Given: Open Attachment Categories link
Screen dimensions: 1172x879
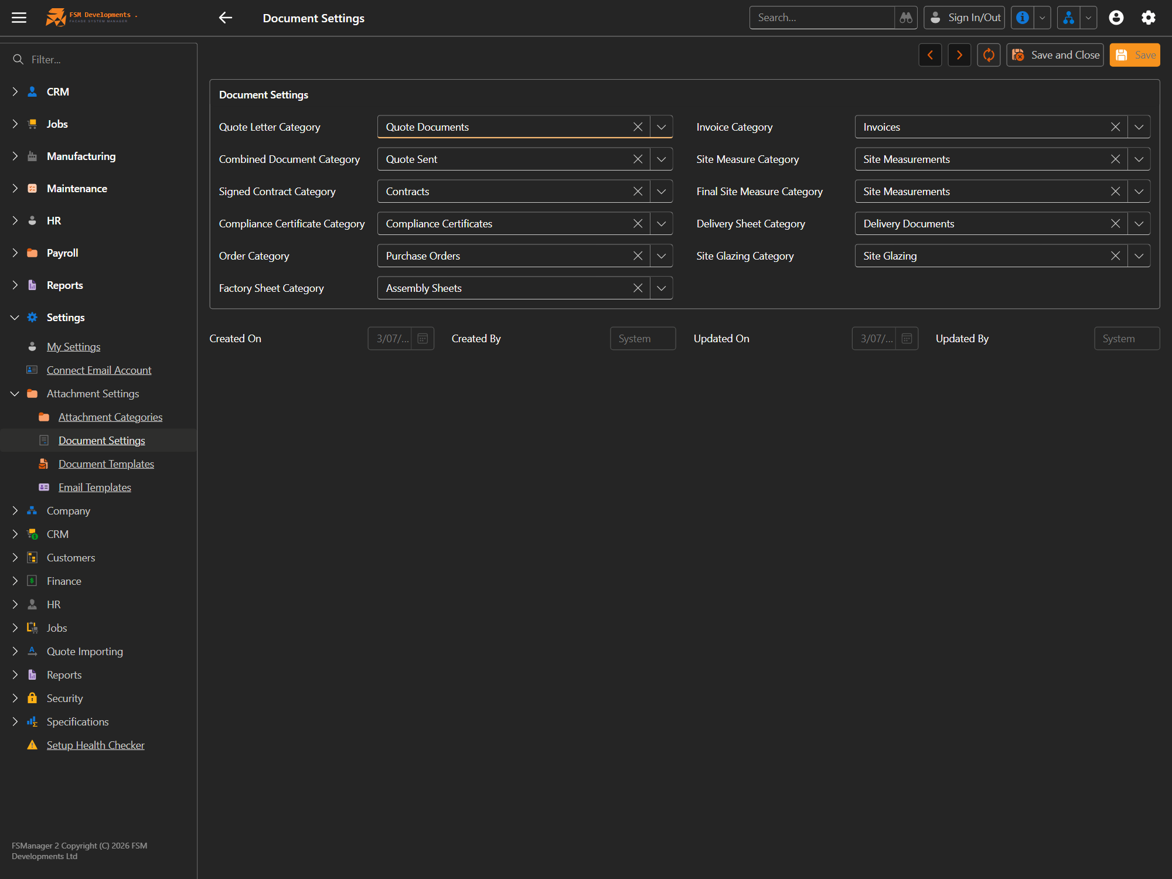Looking at the screenshot, I should (110, 417).
